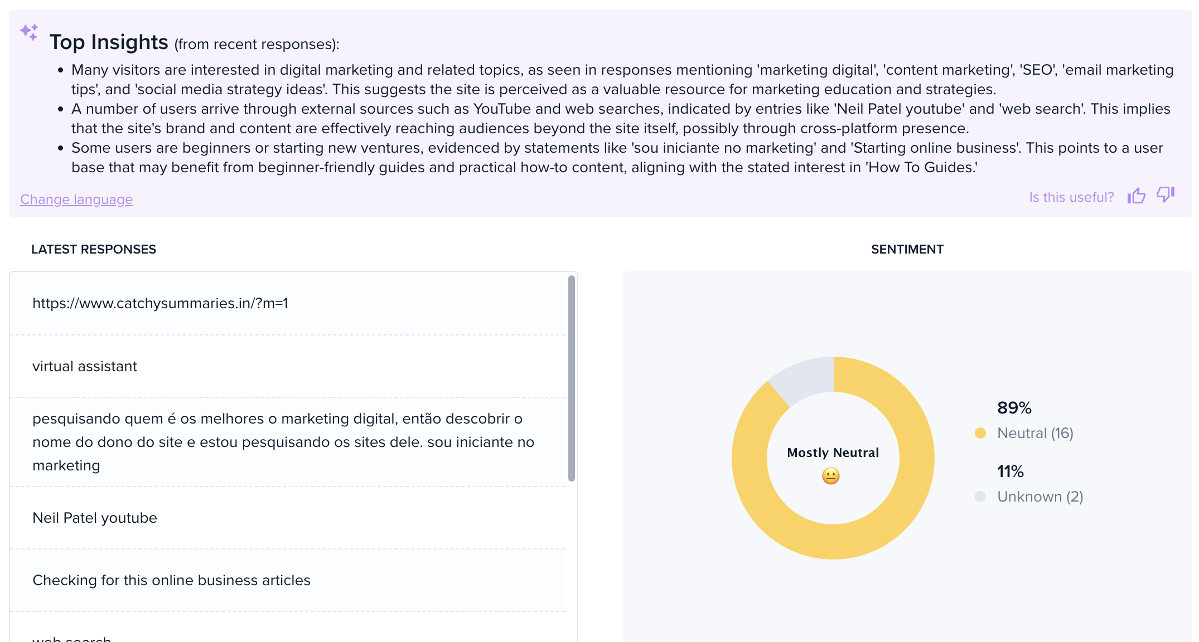Open the Change language option
The height and width of the screenshot is (642, 1199).
tap(76, 199)
